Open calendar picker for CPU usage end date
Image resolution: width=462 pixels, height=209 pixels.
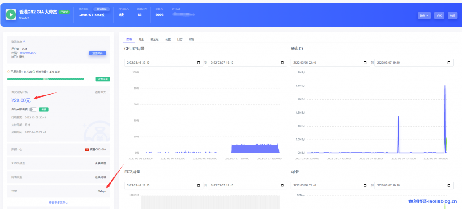pos(282,62)
